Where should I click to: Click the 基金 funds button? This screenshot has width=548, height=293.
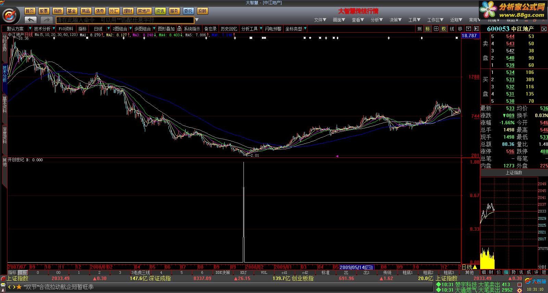(72, 11)
